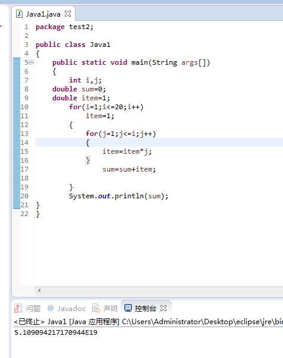
Task: Click the 'main(String args[])' declaration
Action: pyautogui.click(x=171, y=62)
